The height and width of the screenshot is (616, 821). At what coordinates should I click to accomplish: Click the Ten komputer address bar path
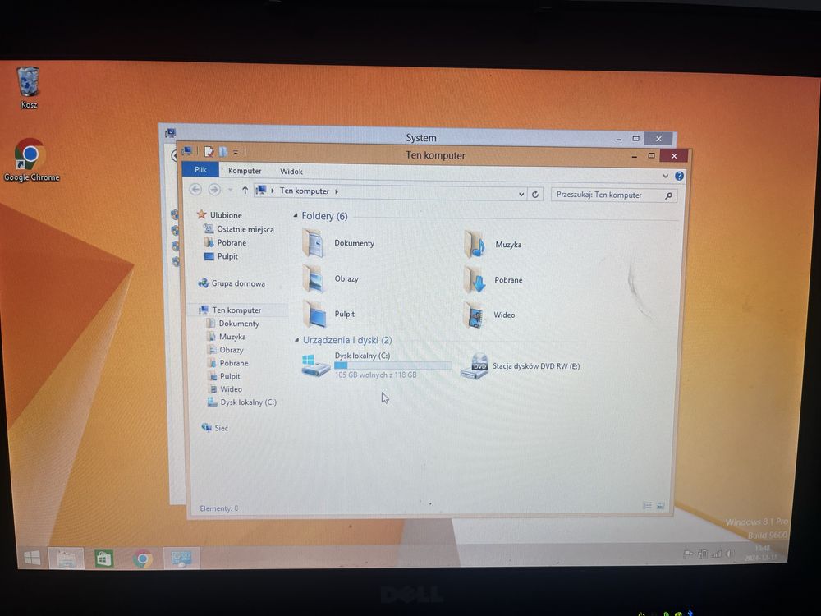[x=305, y=191]
